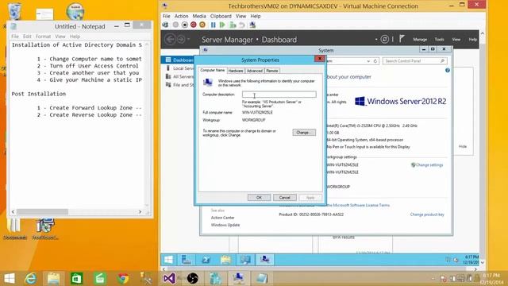Image resolution: width=508 pixels, height=286 pixels.
Task: Open the Recycle Bin desktop icon
Action: click(14, 10)
